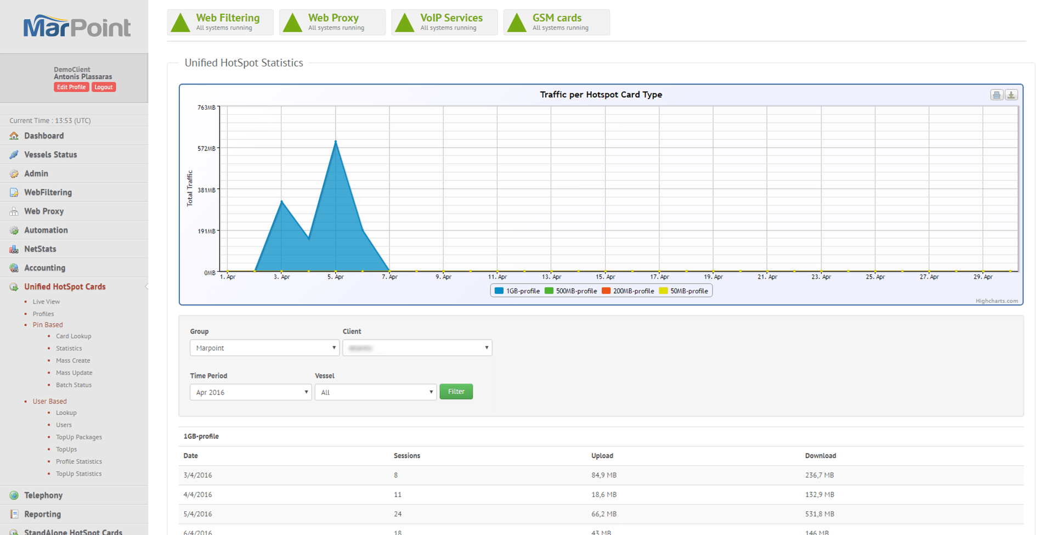Click the 531,8 MB download value
The image size is (1045, 535).
click(x=820, y=514)
